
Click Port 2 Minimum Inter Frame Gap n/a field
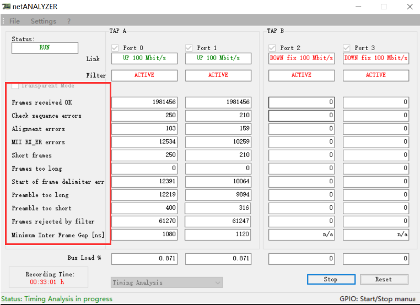click(301, 235)
